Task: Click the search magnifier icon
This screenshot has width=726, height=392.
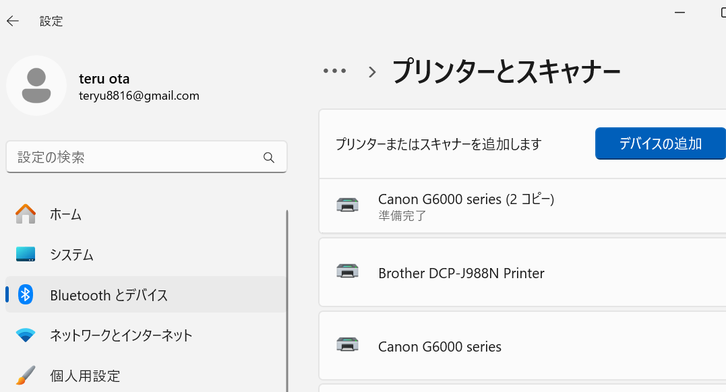Action: (x=268, y=158)
